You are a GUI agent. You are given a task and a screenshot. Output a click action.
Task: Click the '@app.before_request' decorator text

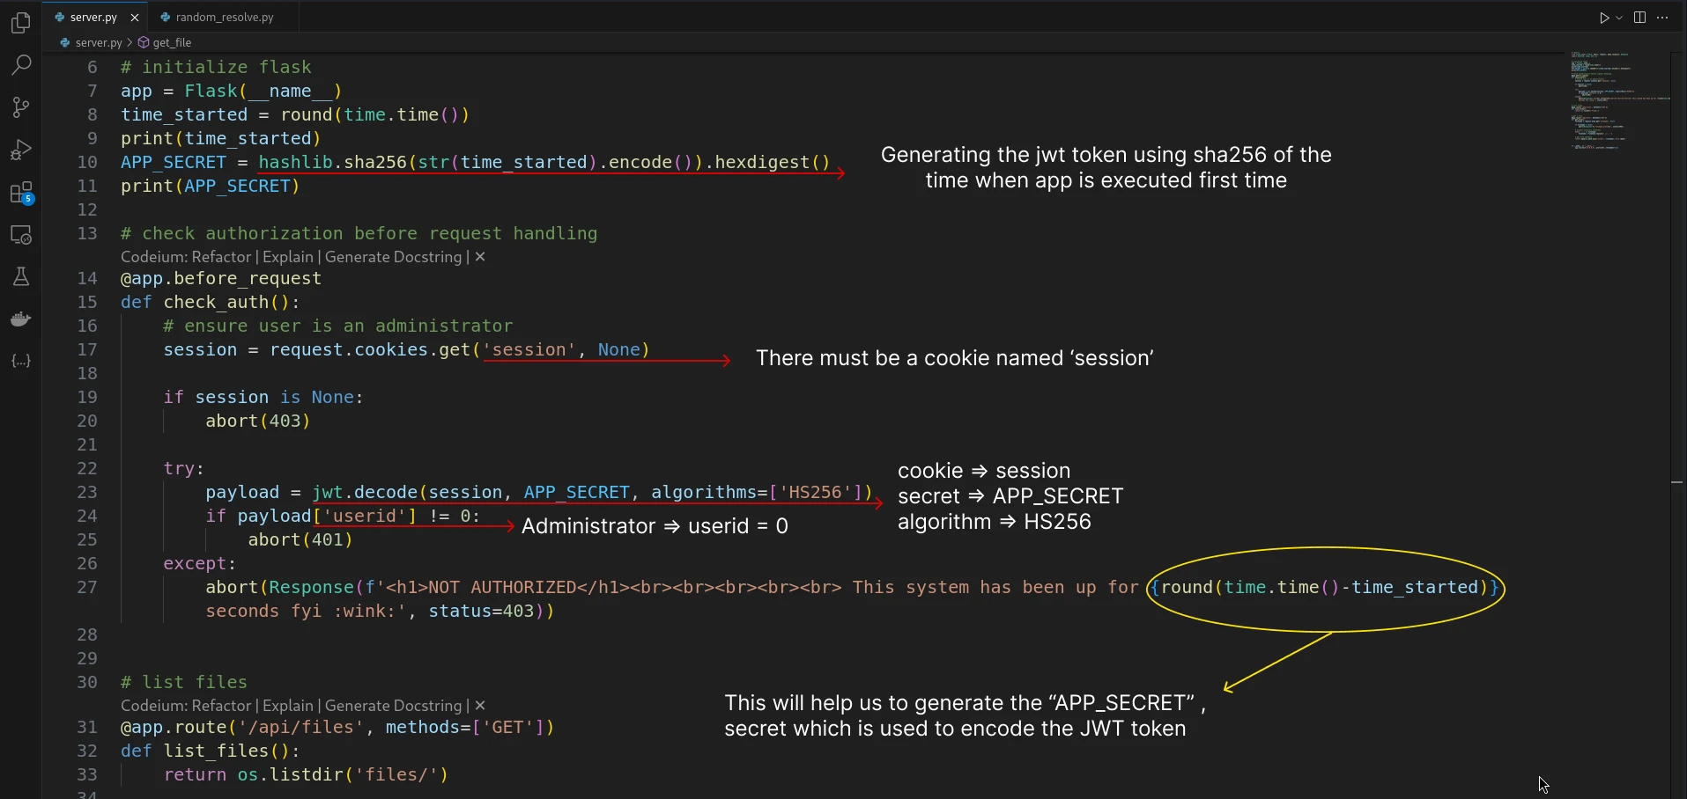click(221, 278)
